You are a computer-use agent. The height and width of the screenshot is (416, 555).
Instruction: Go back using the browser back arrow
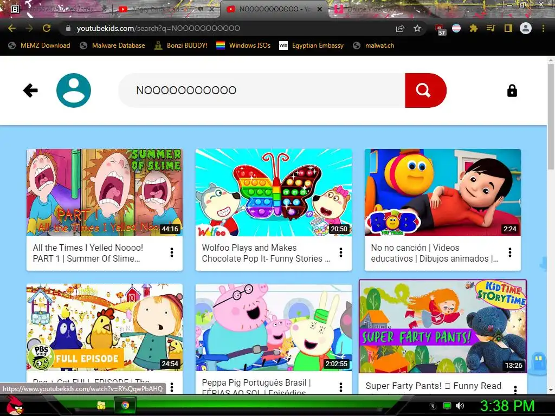coord(12,28)
